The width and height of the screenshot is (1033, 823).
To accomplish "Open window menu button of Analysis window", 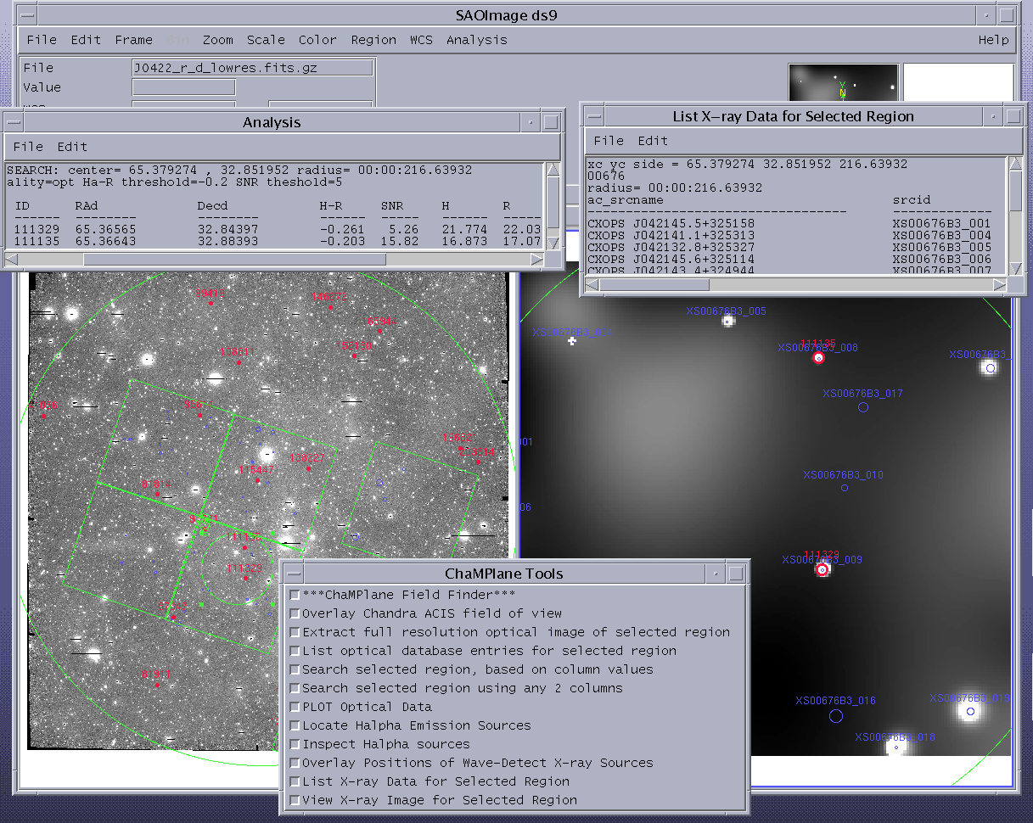I will 14,122.
